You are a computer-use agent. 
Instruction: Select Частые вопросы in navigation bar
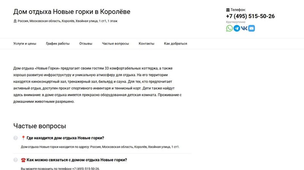tap(116, 44)
